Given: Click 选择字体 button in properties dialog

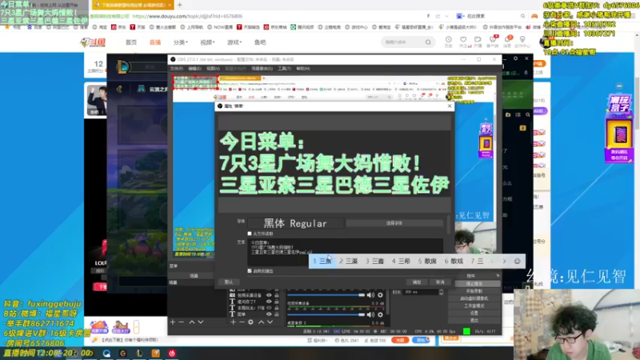Looking at the screenshot, I should tap(394, 223).
